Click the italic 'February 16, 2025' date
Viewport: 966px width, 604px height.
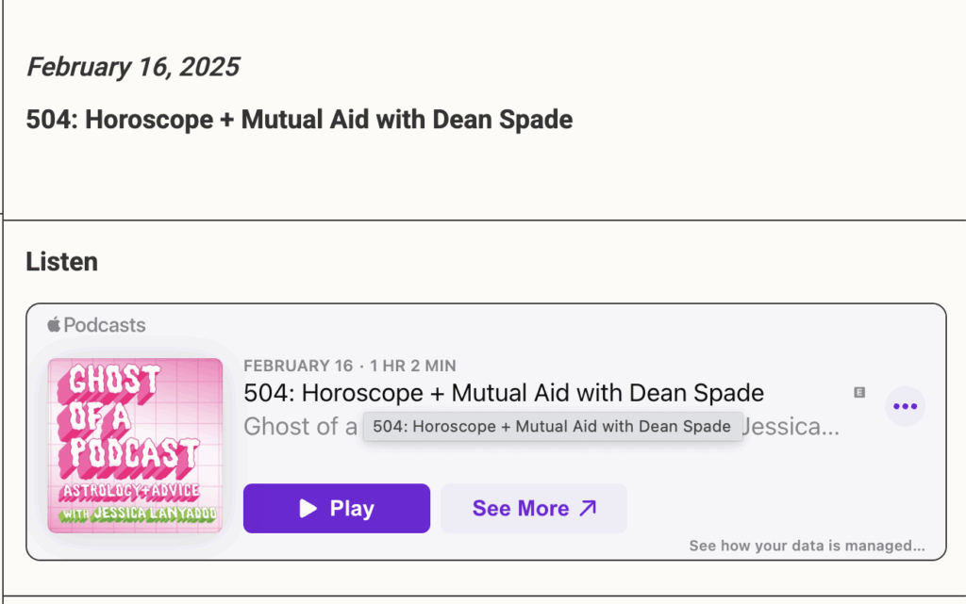point(133,67)
